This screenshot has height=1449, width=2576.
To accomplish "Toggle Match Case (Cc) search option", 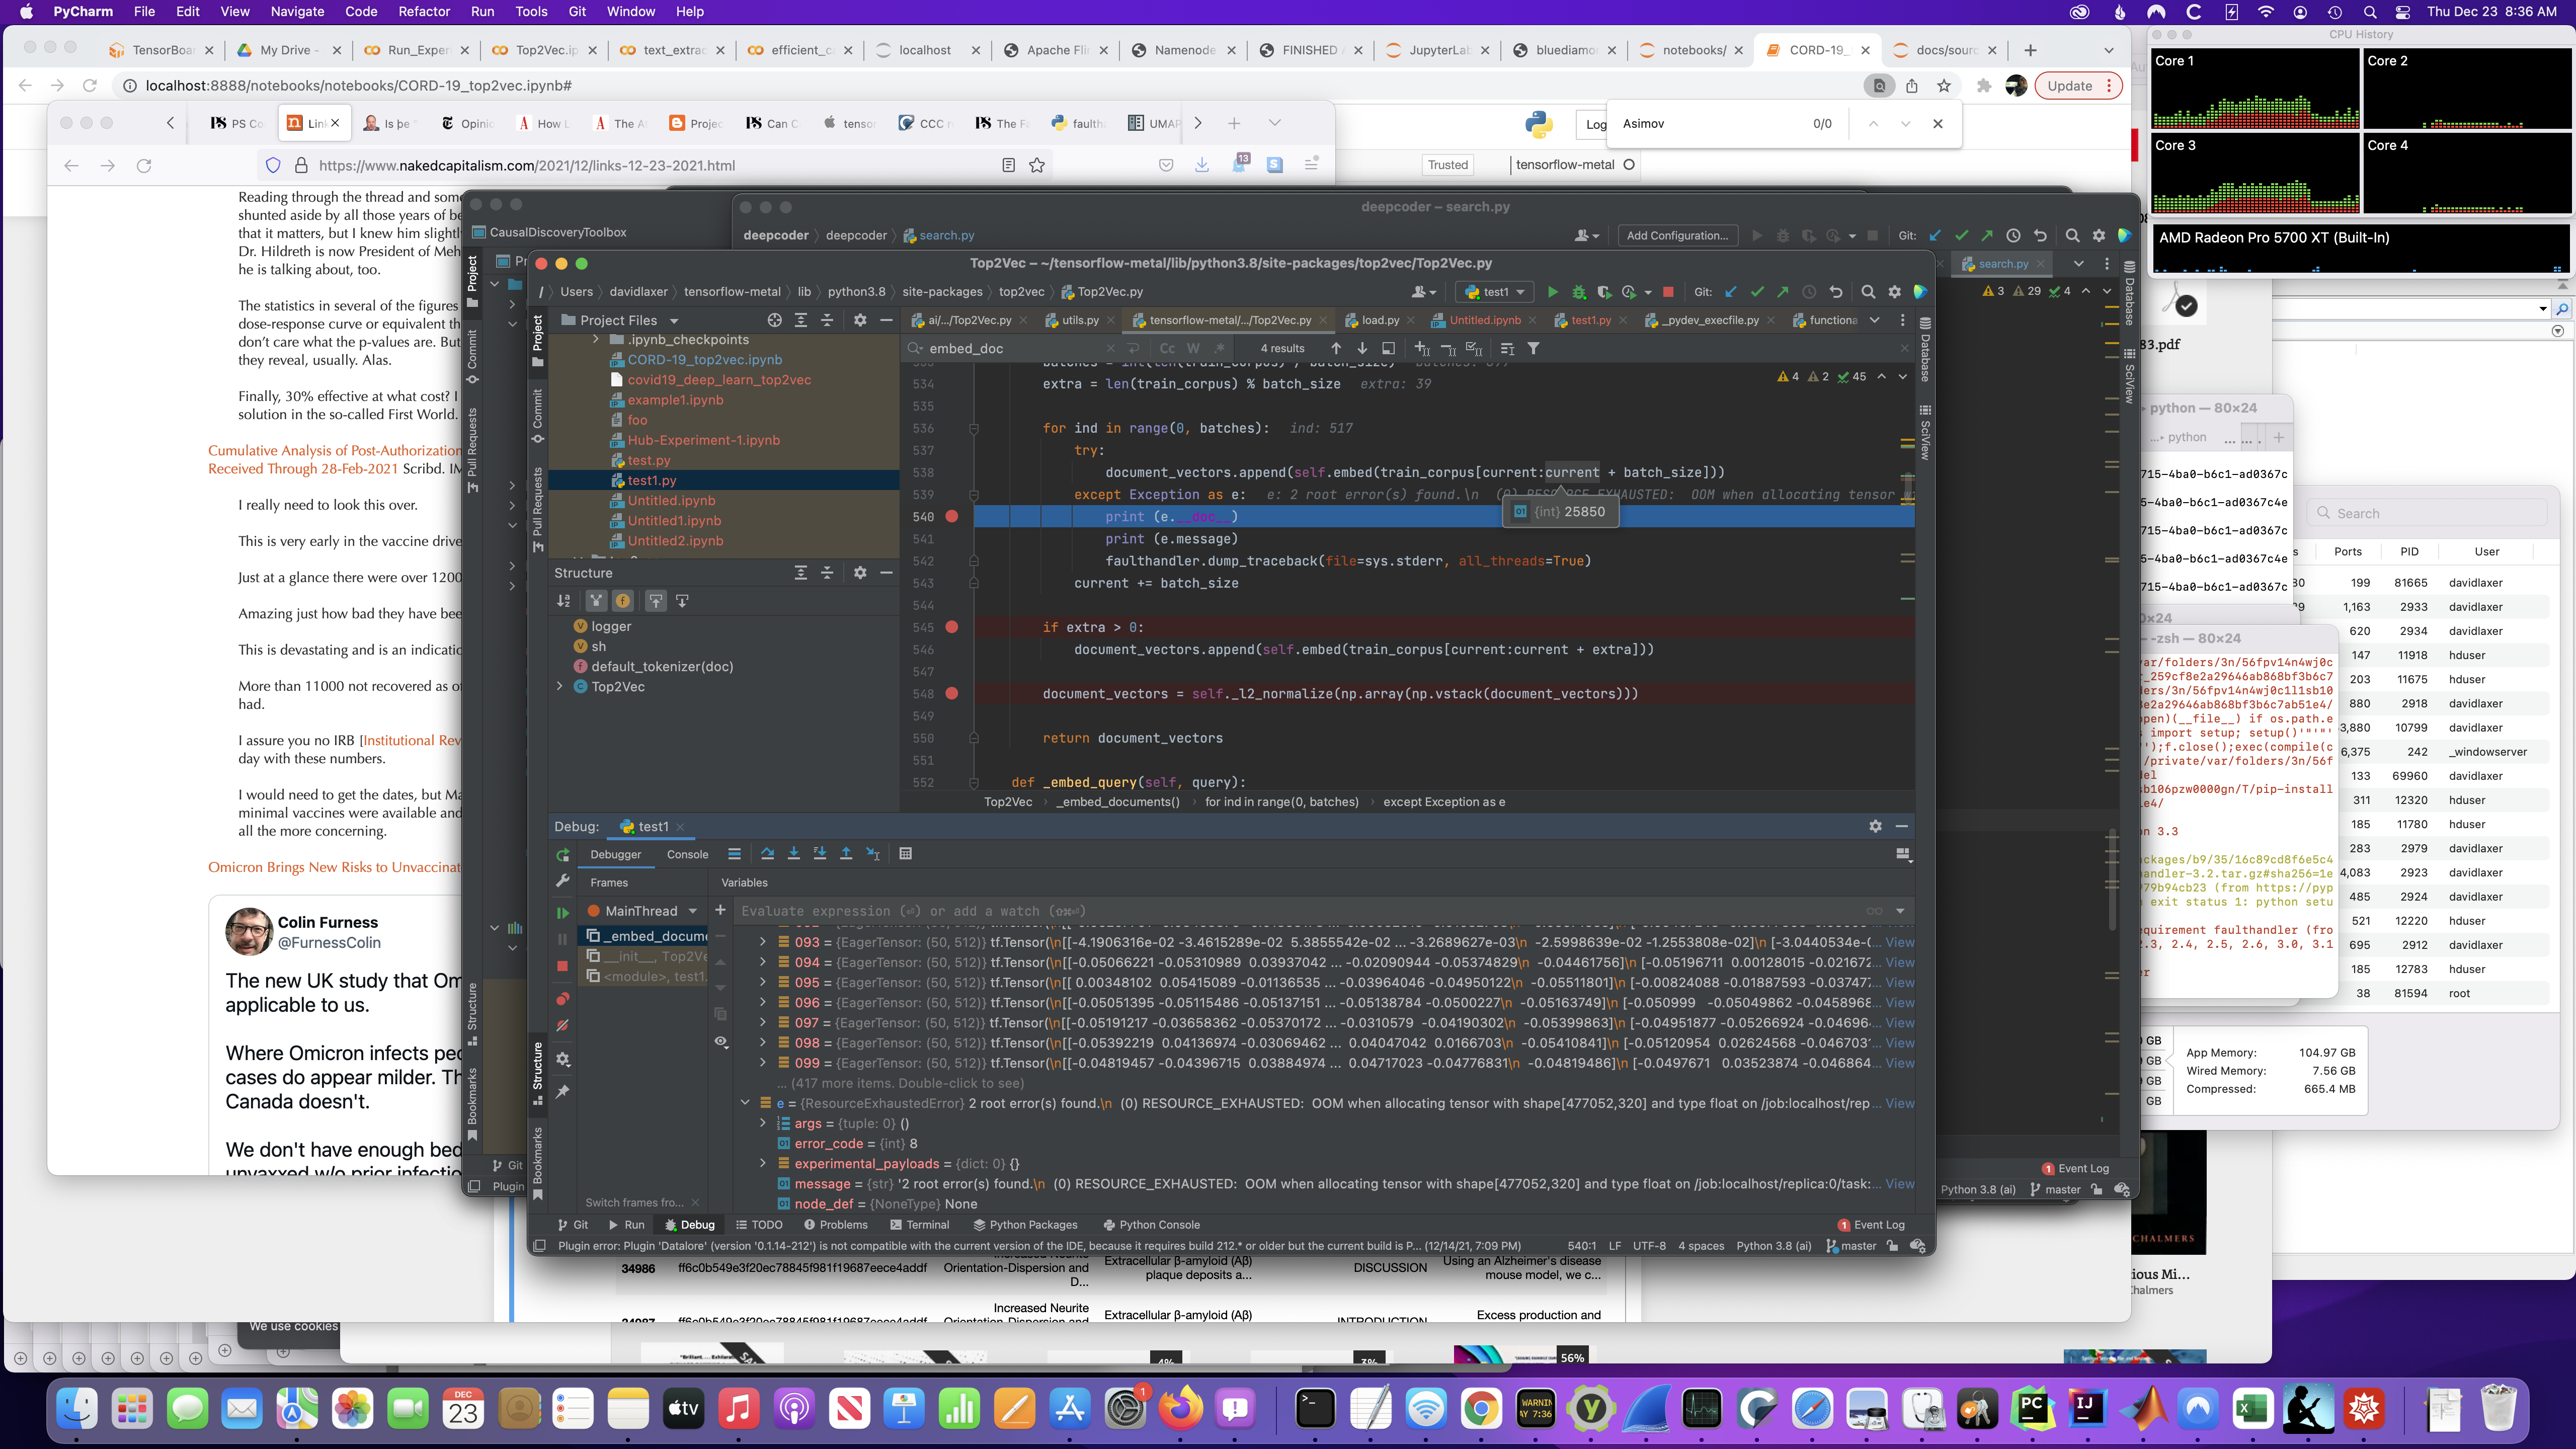I will [1167, 348].
